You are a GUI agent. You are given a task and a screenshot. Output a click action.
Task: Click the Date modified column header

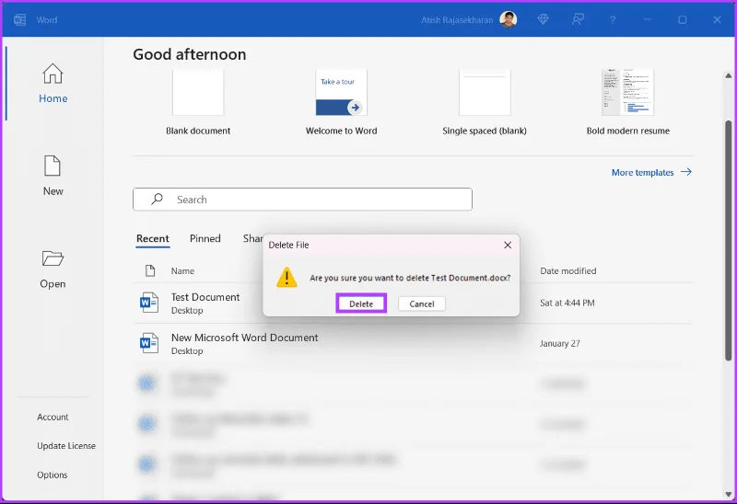[x=567, y=270]
